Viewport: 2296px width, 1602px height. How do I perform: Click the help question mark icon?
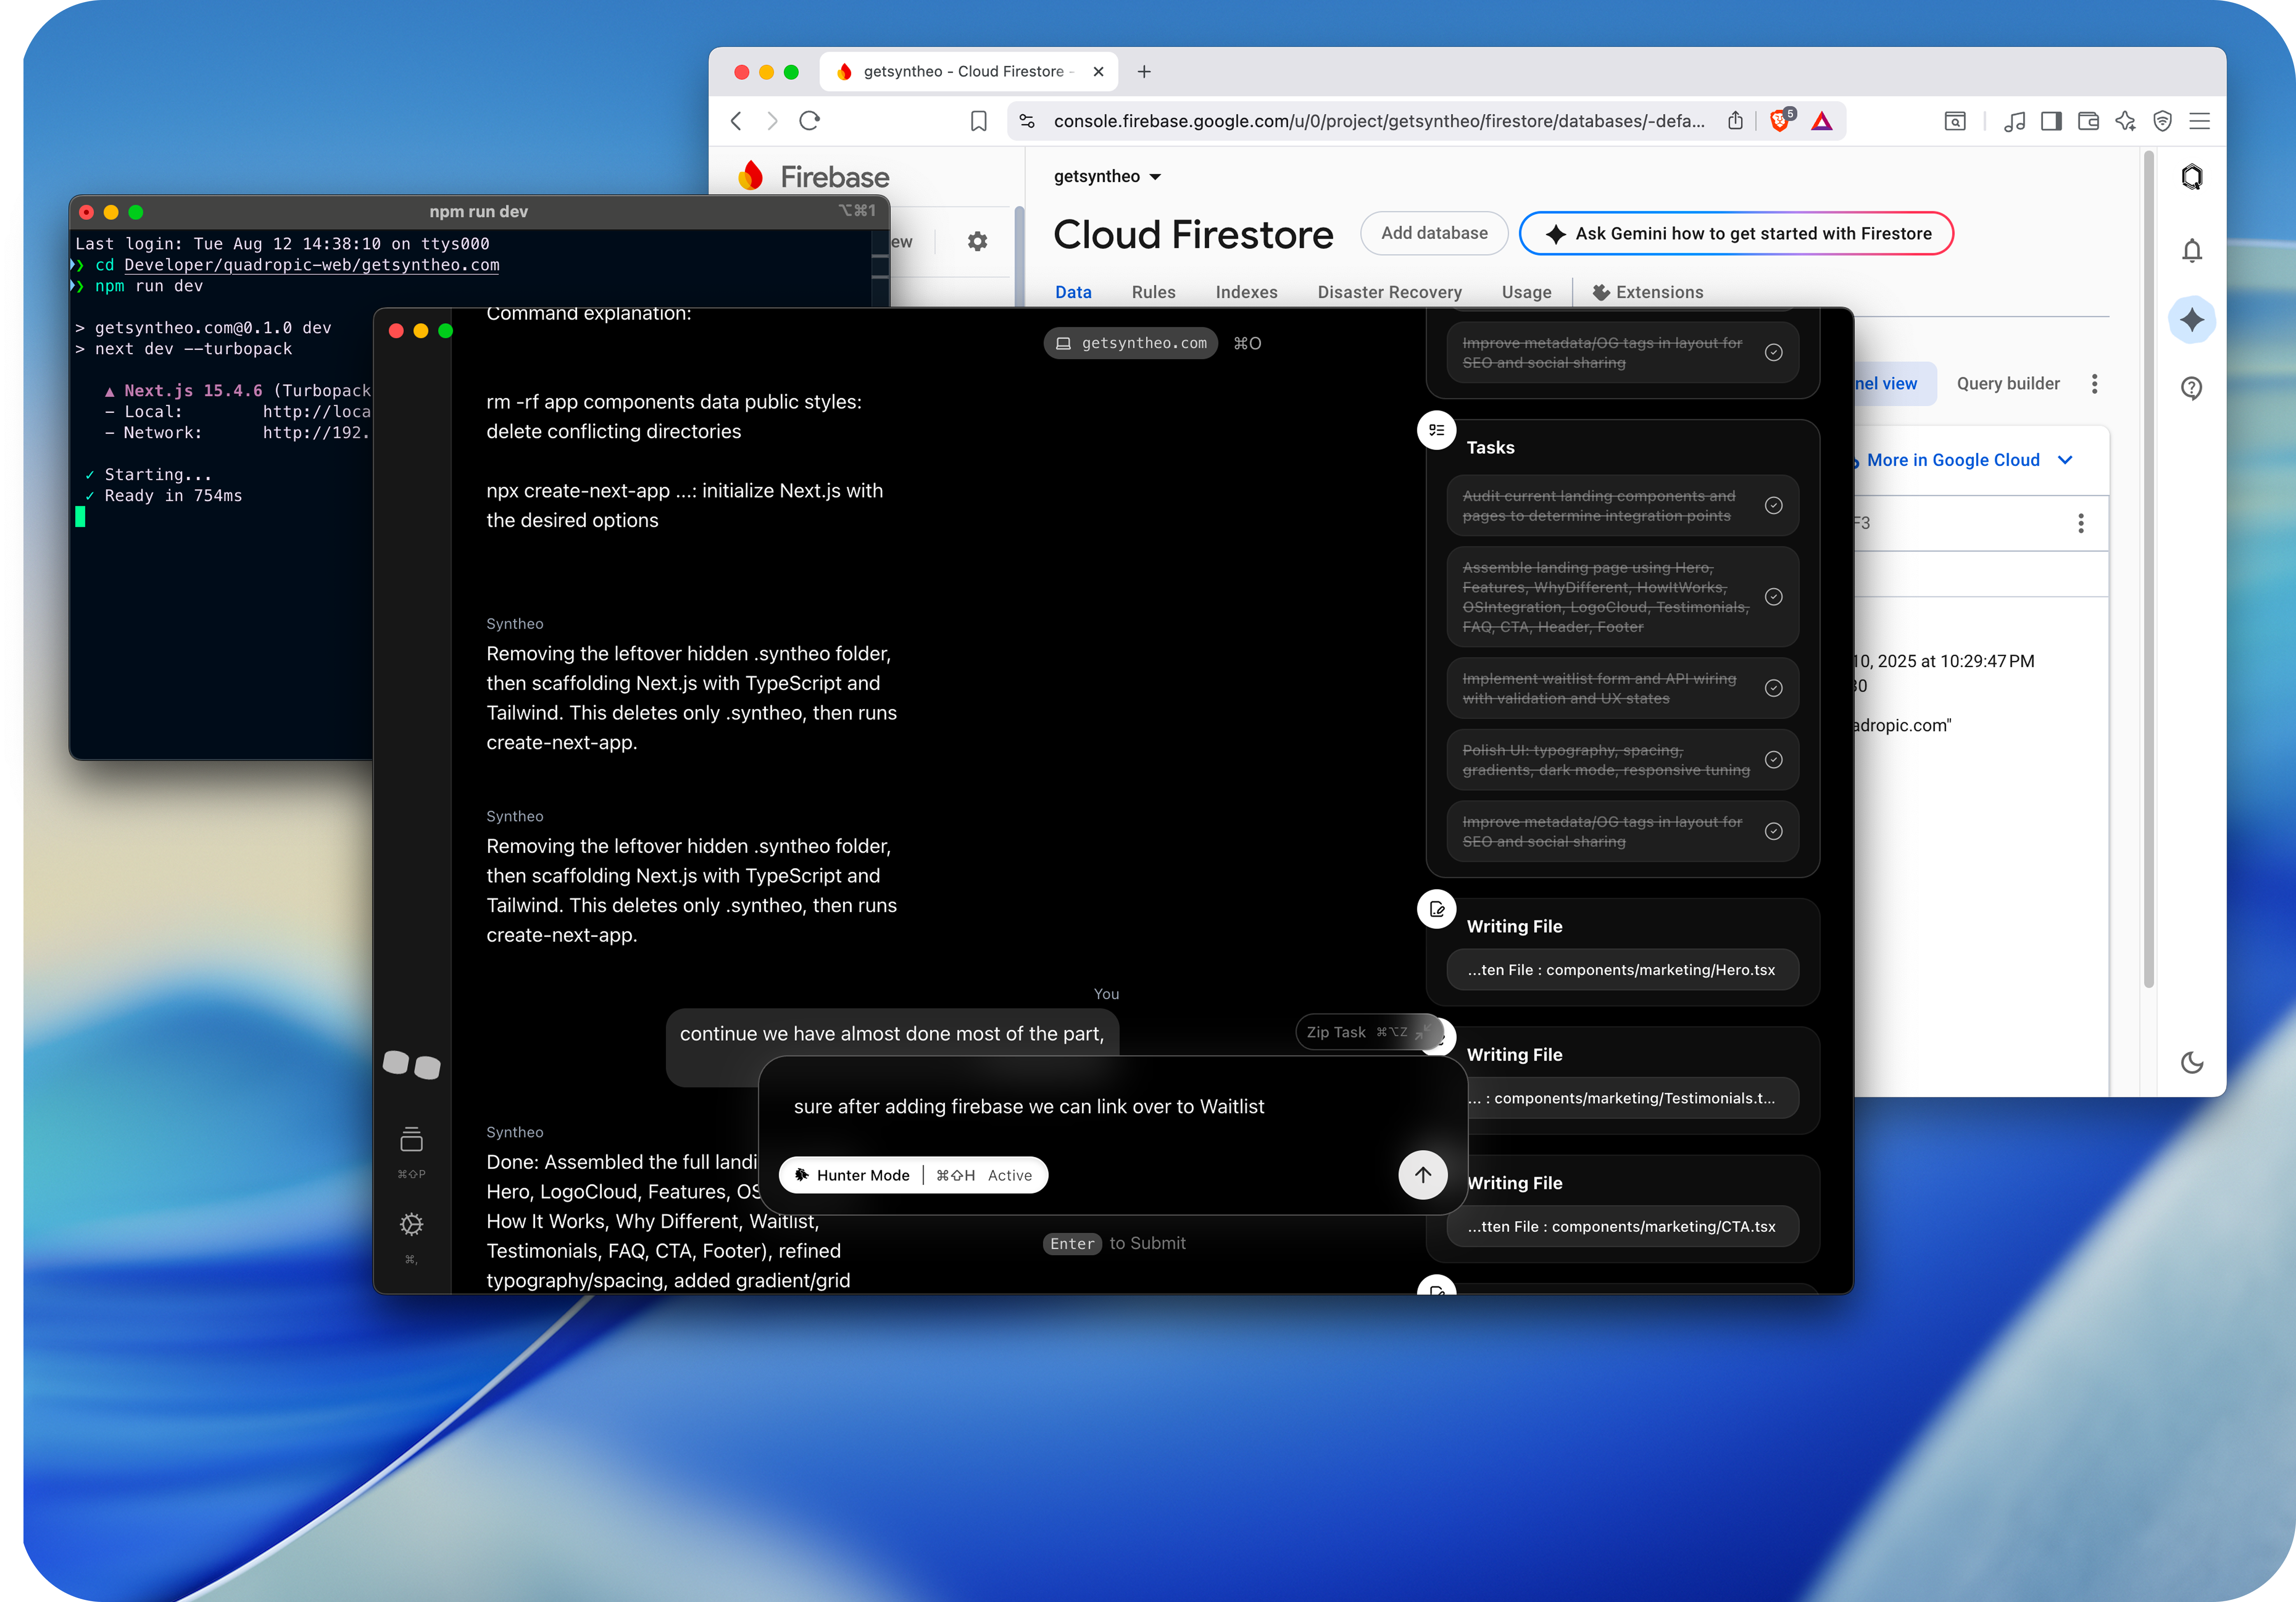2191,388
